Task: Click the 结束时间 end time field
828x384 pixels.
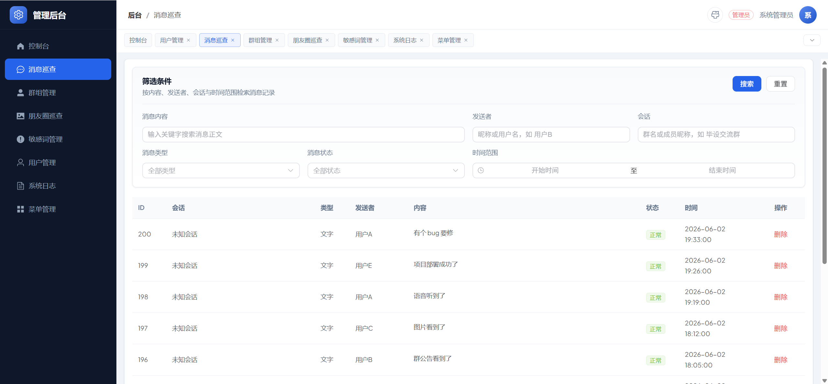Action: [722, 170]
